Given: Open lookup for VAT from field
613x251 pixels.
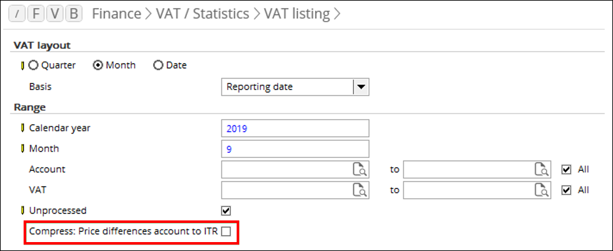Looking at the screenshot, I should (360, 190).
